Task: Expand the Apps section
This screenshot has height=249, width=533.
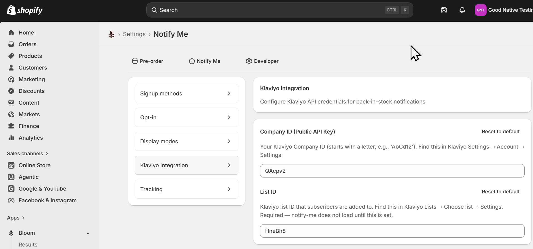Action: click(16, 218)
